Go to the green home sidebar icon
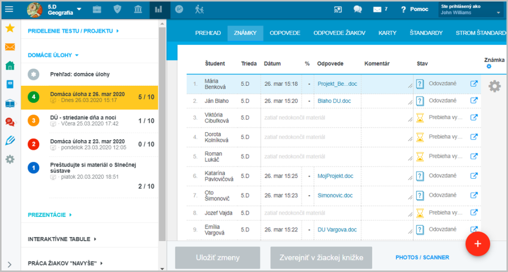The image size is (508, 272). 10,66
